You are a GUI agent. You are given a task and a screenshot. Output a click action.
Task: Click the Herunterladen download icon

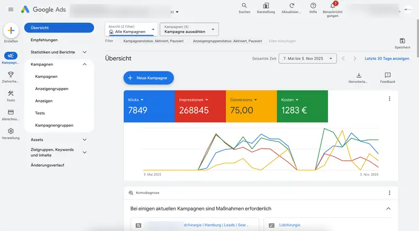(359, 75)
